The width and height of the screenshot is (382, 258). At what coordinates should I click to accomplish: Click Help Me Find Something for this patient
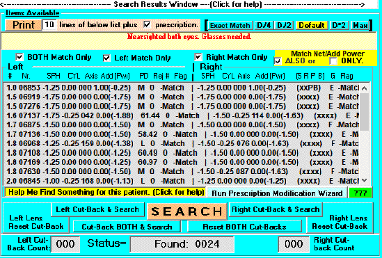[x=106, y=192]
